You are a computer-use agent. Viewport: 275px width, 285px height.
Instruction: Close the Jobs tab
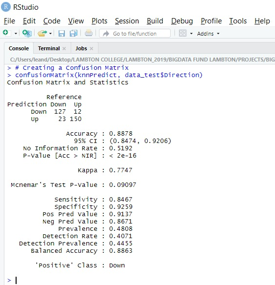click(x=91, y=48)
